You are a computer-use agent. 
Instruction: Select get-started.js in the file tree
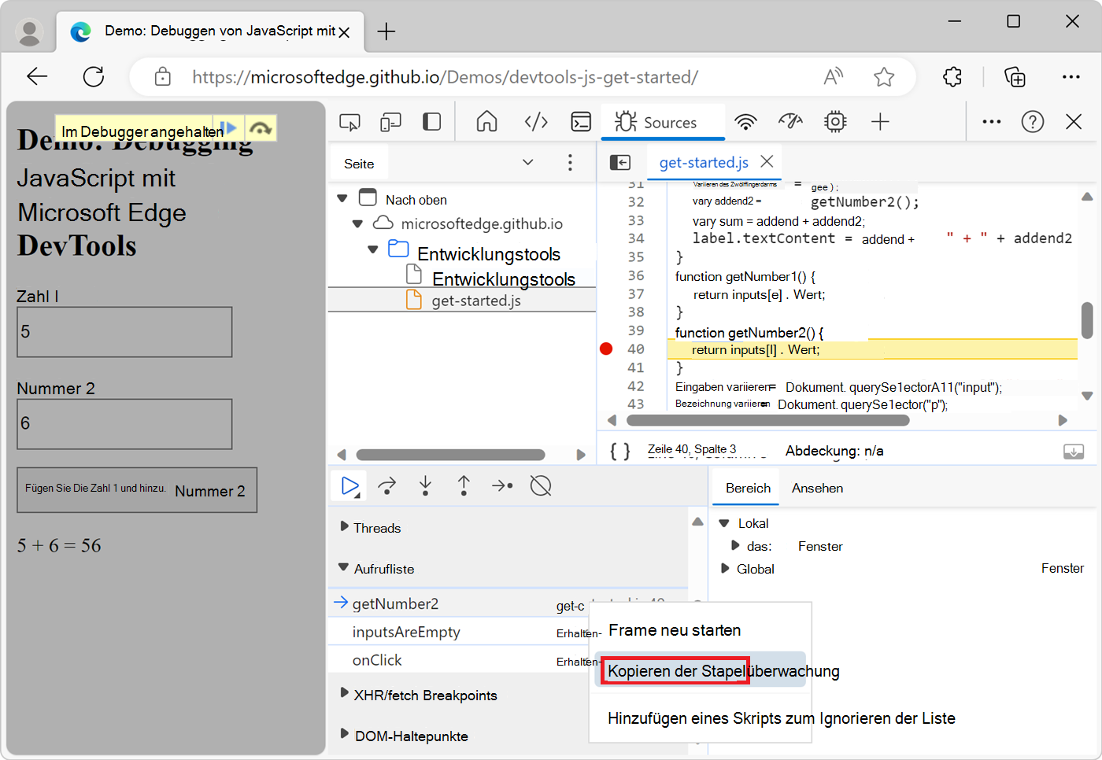point(475,301)
